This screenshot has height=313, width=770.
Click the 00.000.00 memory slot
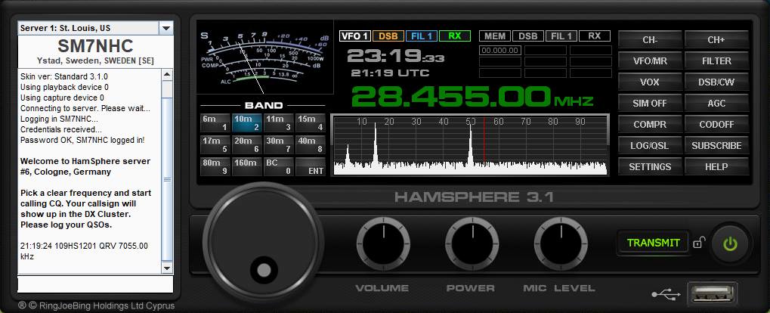tap(500, 50)
